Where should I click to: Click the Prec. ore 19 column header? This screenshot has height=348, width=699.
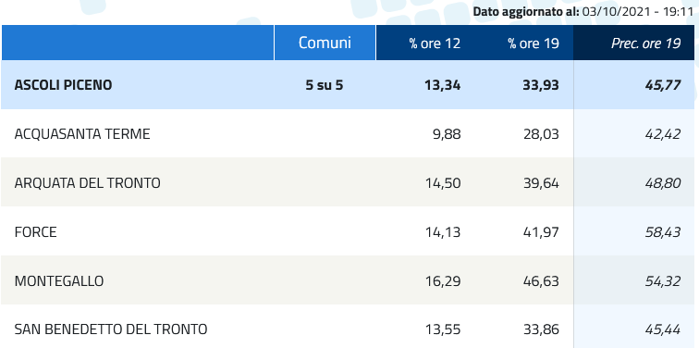646,43
